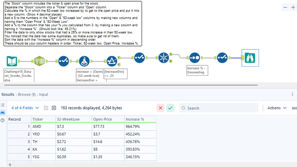
Task: Click the scroll left arrow of horizontal scrollbar
Action: (9, 164)
